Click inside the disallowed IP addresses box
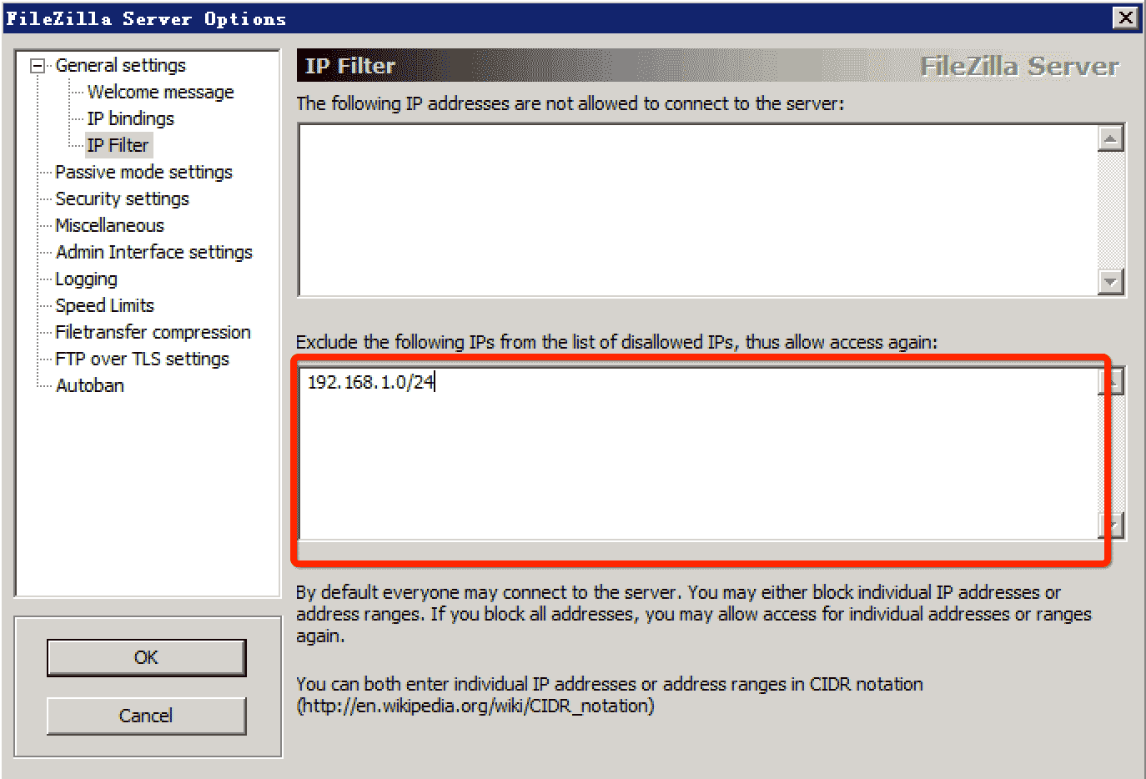 tap(697, 209)
